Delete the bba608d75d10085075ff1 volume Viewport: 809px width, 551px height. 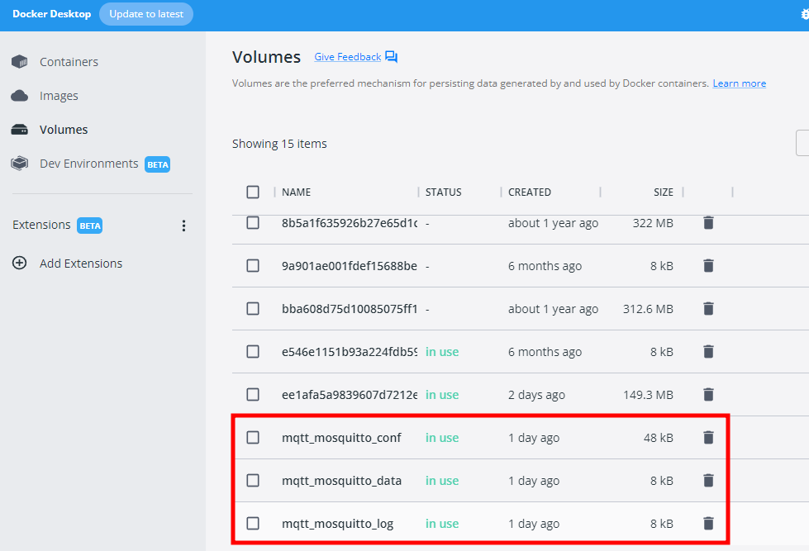coord(708,308)
